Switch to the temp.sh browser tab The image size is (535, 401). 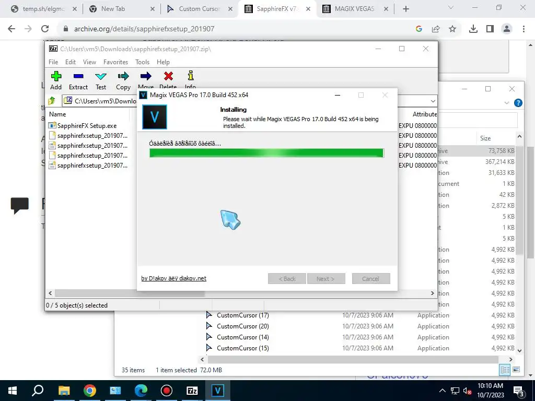[43, 9]
